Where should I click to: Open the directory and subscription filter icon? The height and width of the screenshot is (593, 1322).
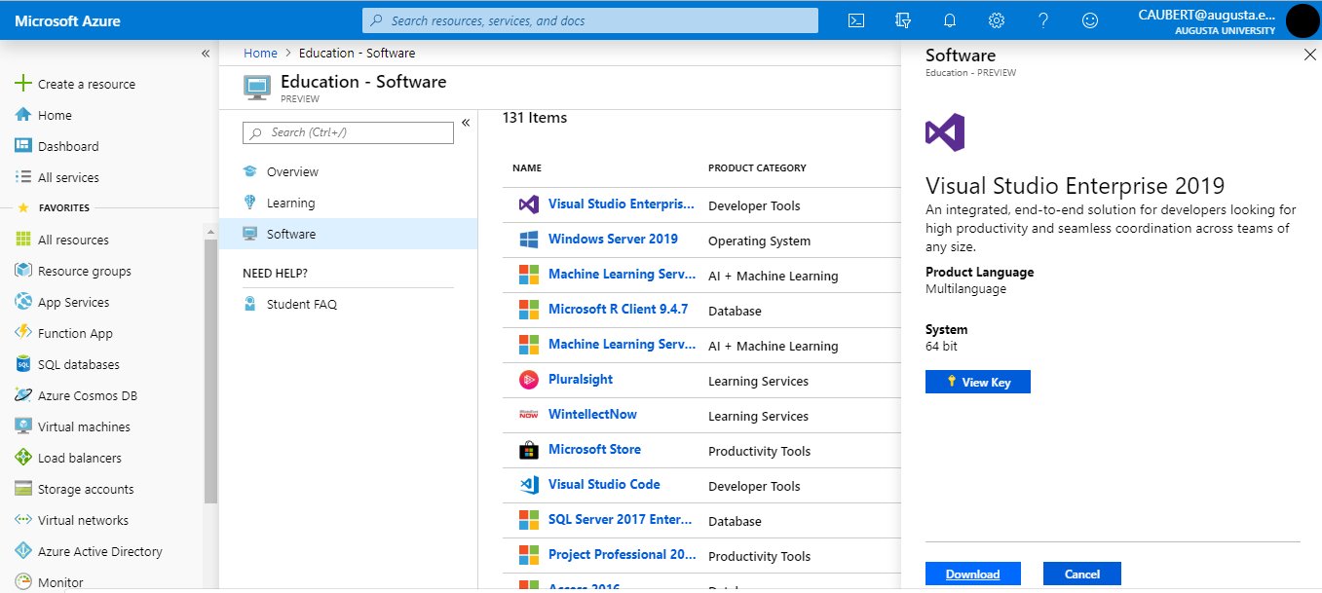pos(903,20)
